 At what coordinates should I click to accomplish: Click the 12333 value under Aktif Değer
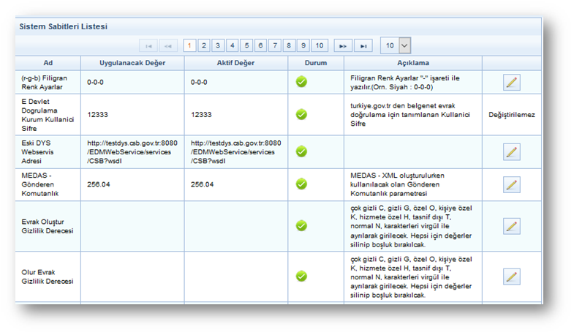(x=201, y=115)
